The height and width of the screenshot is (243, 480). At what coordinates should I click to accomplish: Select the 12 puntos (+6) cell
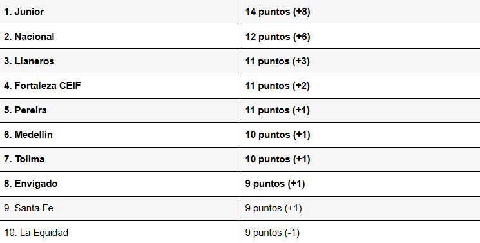[360, 37]
